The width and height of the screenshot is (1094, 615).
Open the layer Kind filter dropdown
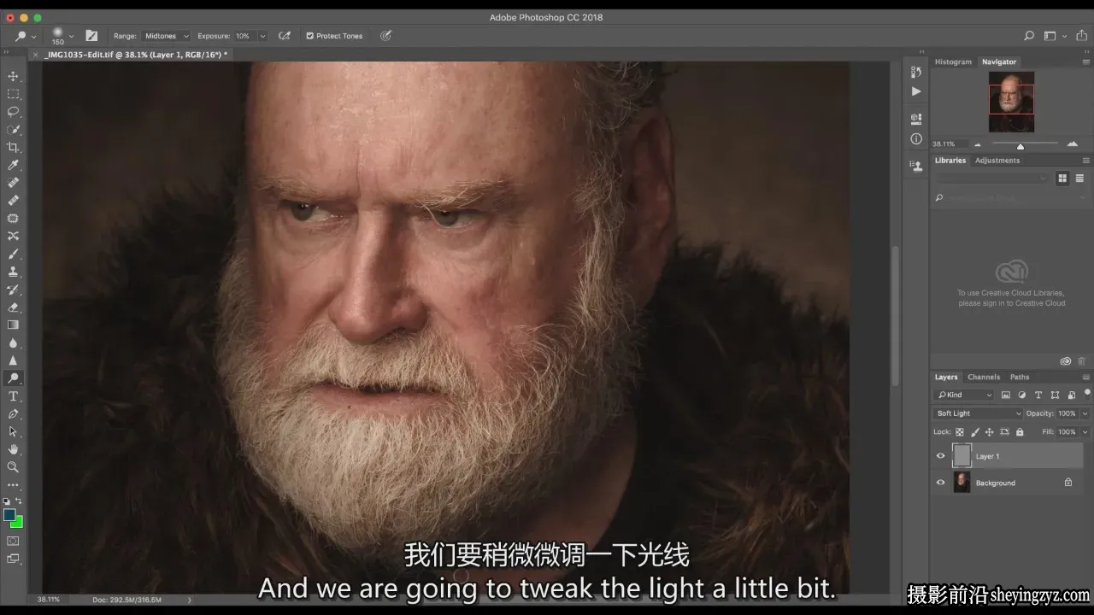[x=964, y=395]
